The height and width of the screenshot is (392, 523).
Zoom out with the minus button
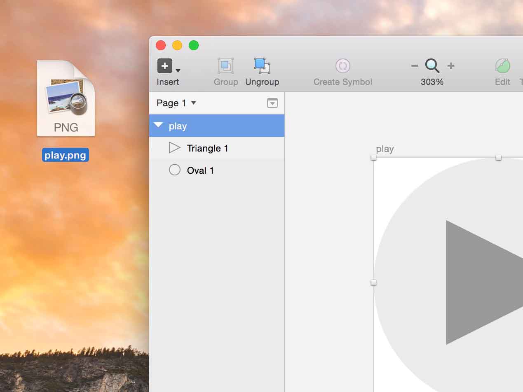point(415,66)
